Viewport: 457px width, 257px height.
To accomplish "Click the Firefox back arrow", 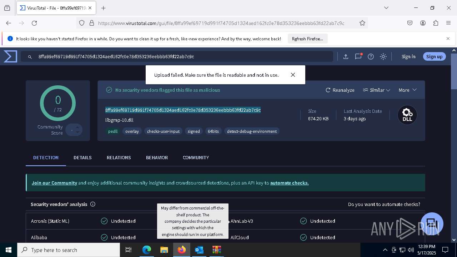I will [x=9, y=23].
